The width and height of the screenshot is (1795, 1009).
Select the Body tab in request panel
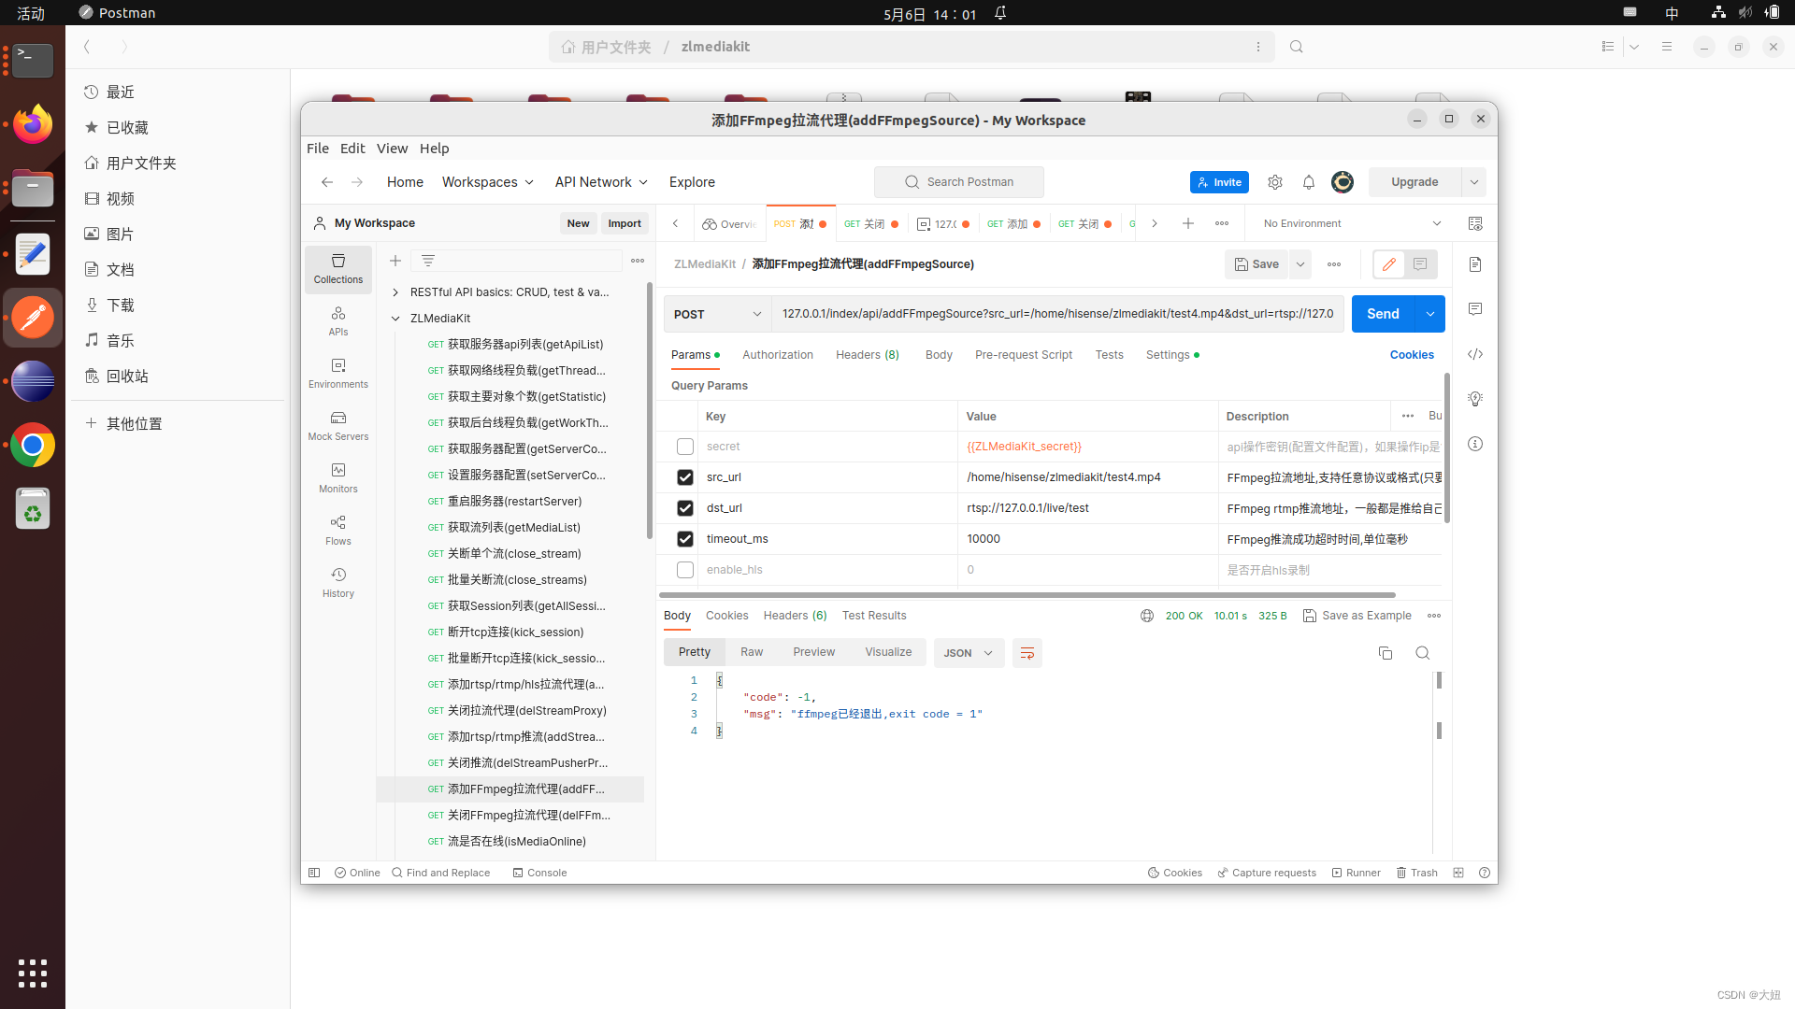[939, 355]
